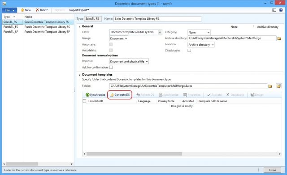The image size is (287, 175).
Task: Click the Generate DS button
Action: click(120, 95)
